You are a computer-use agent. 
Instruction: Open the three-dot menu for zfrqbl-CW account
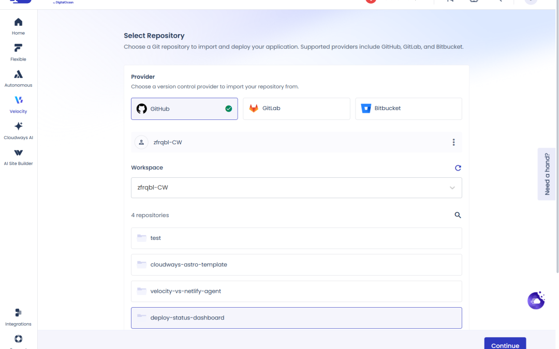point(453,143)
